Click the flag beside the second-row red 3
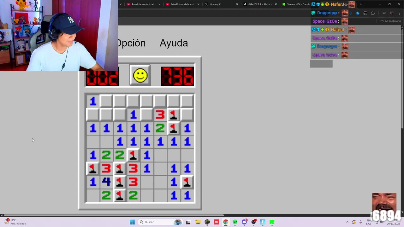Image resolution: width=404 pixels, height=227 pixels. [x=174, y=115]
